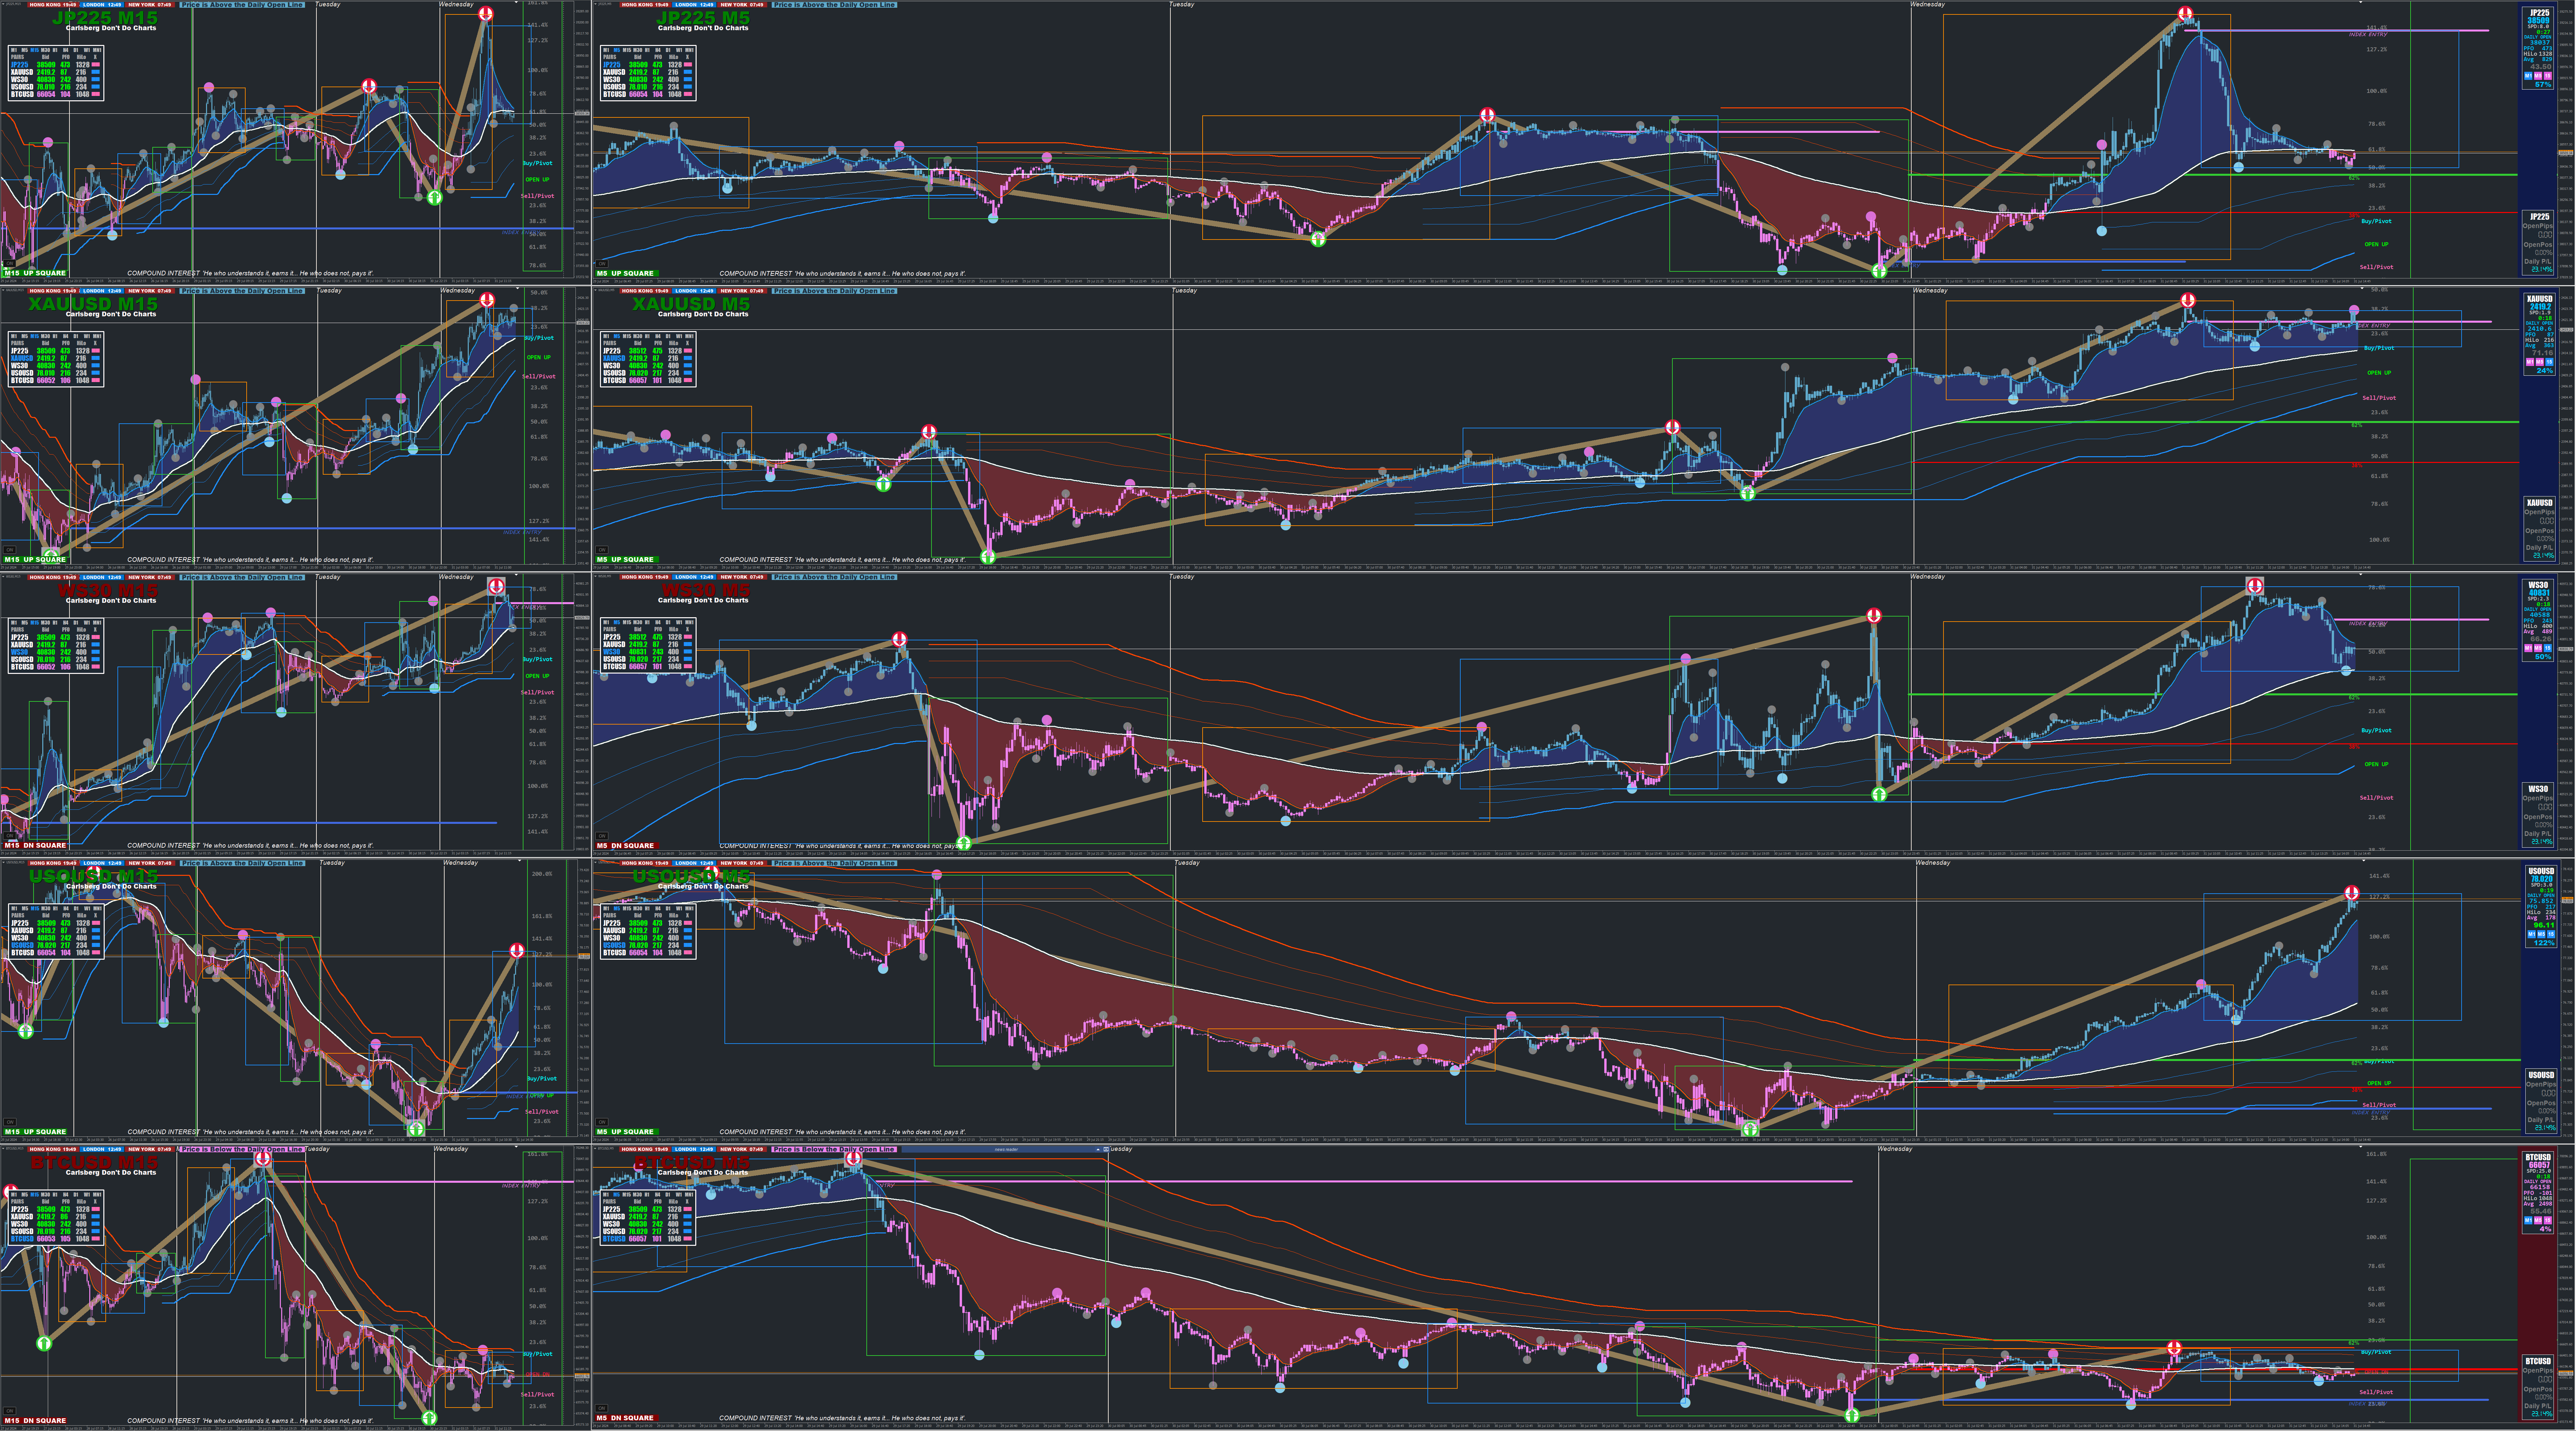The height and width of the screenshot is (1431, 2576).
Task: Toggle the ON button in BTCUSD M5 chart
Action: [602, 1408]
